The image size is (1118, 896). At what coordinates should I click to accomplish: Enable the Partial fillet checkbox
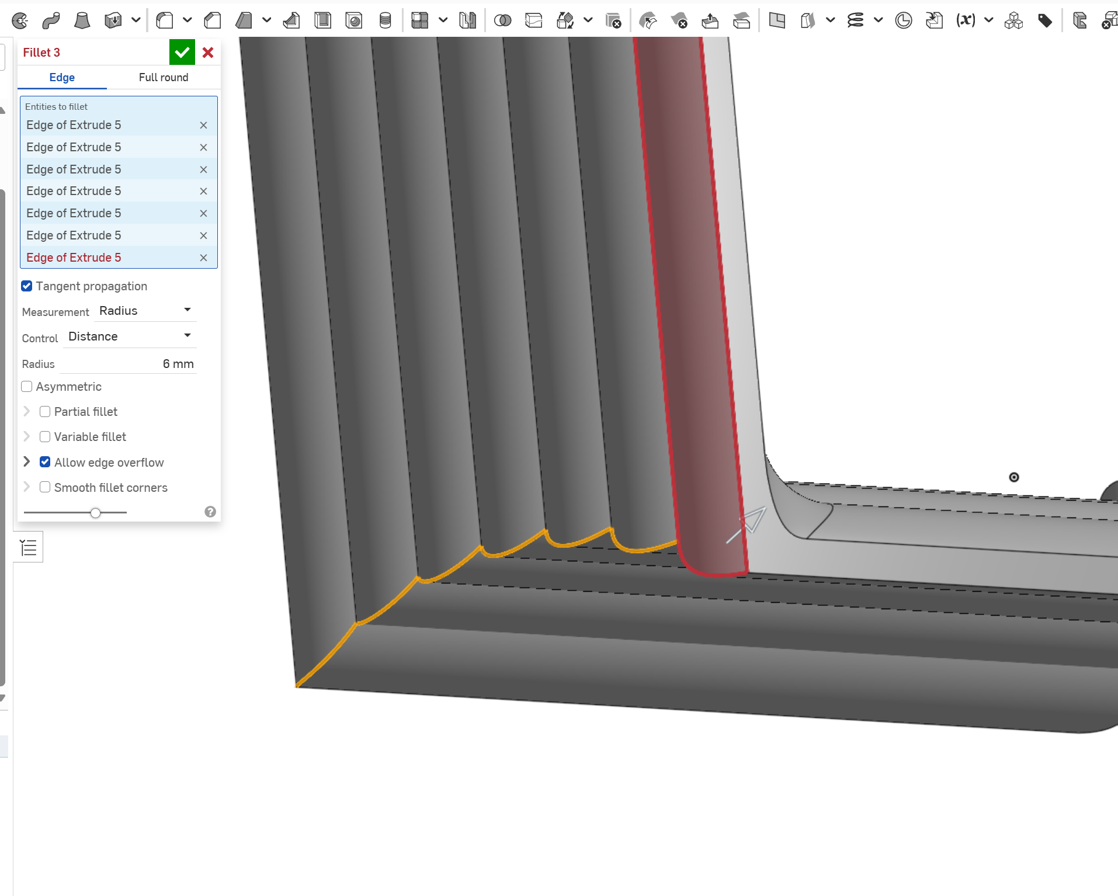click(45, 412)
